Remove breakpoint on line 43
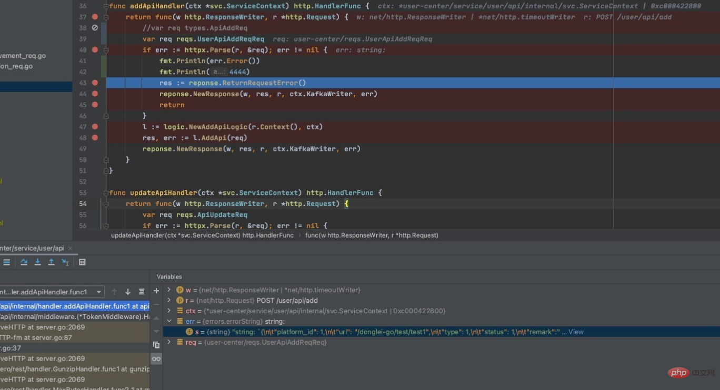This screenshot has height=390, width=720. coord(95,83)
